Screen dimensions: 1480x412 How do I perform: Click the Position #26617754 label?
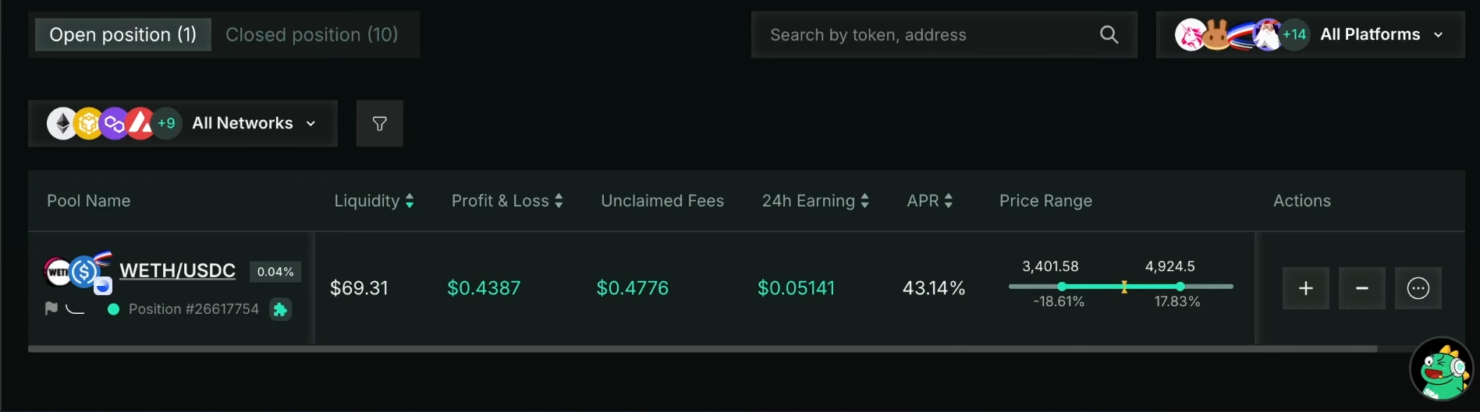point(193,309)
